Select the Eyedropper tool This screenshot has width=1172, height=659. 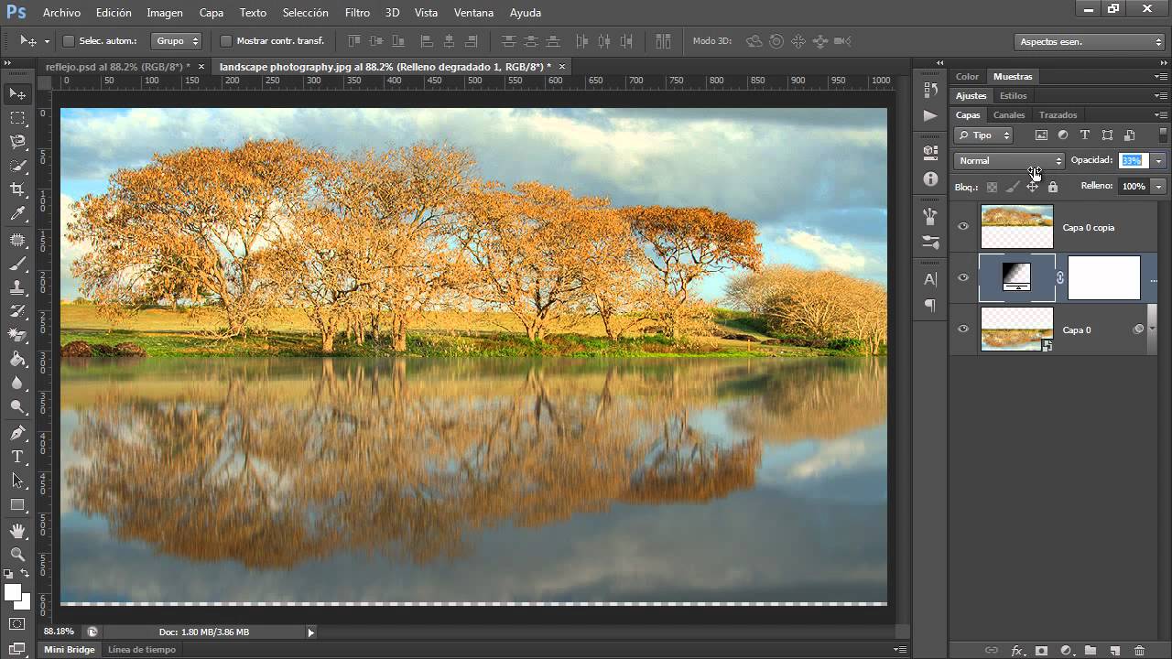(x=17, y=214)
